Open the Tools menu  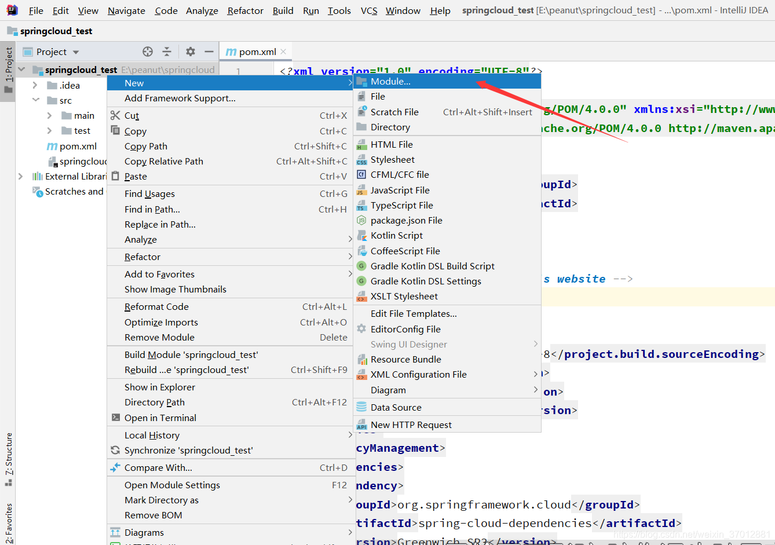pos(339,10)
